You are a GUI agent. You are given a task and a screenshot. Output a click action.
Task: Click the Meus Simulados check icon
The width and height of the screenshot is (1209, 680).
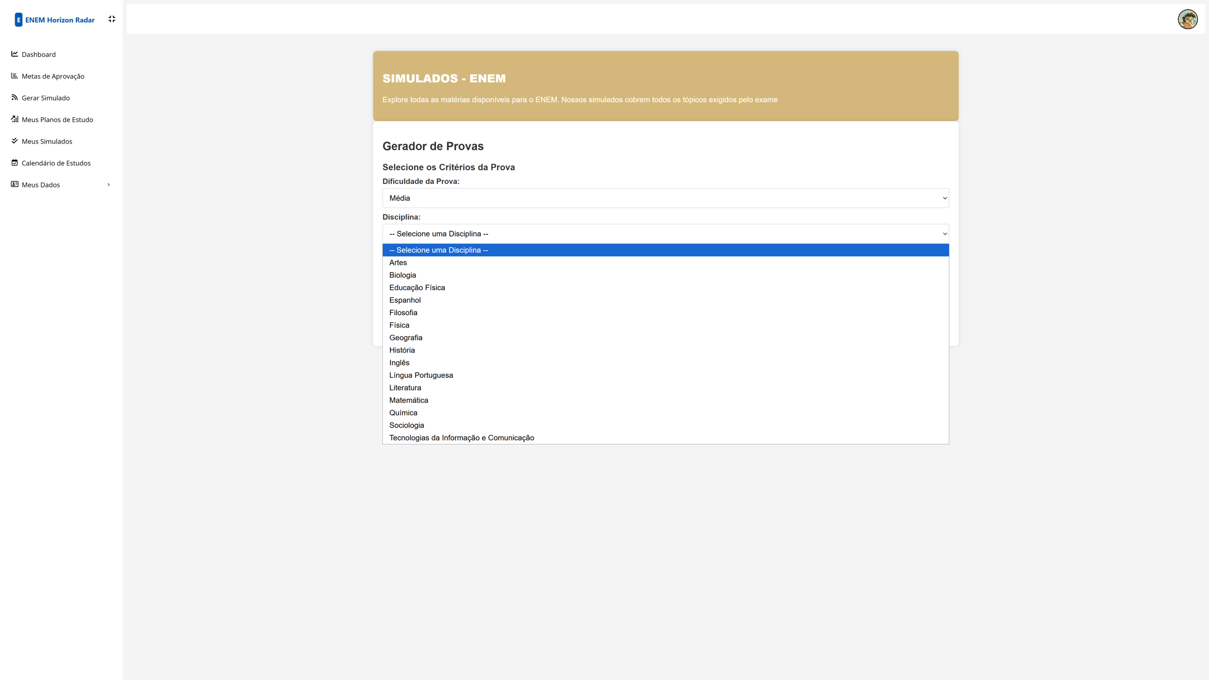(15, 141)
